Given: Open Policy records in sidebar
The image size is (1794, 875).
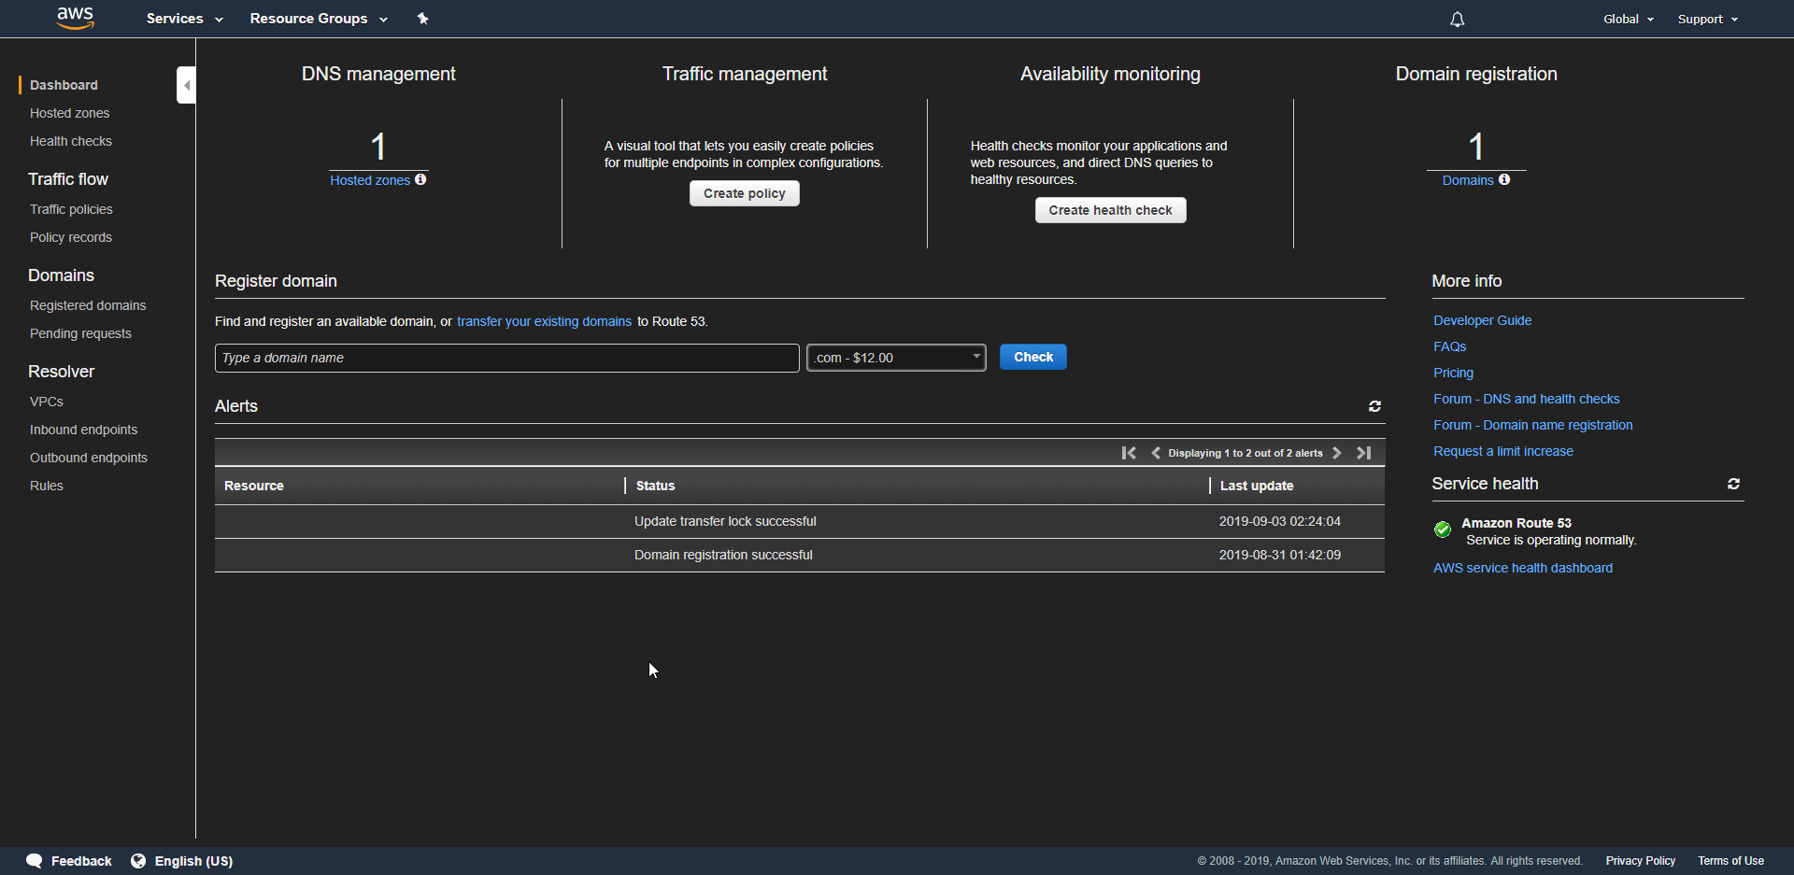Looking at the screenshot, I should [71, 237].
